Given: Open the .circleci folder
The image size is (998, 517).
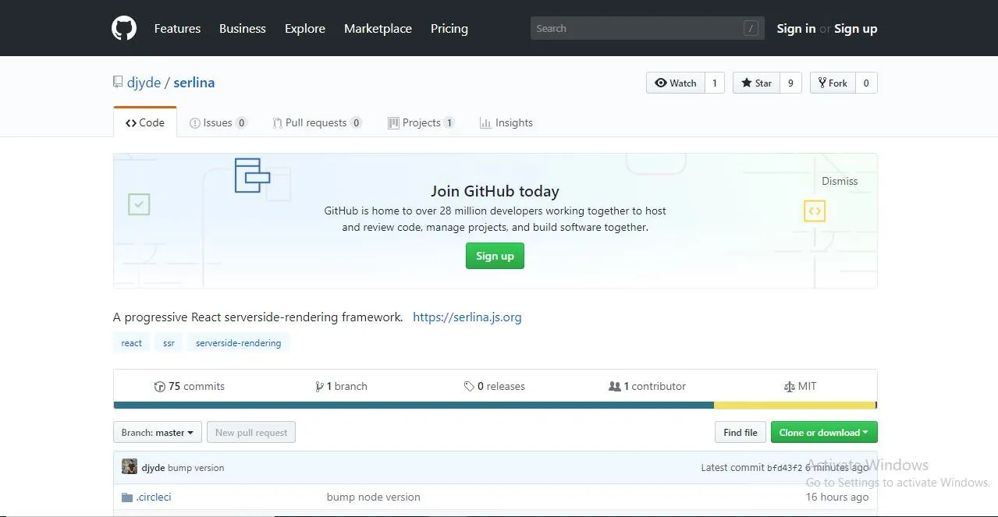Looking at the screenshot, I should pyautogui.click(x=154, y=497).
